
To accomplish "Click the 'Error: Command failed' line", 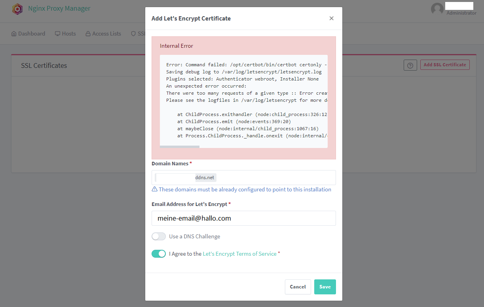I will pyautogui.click(x=247, y=65).
